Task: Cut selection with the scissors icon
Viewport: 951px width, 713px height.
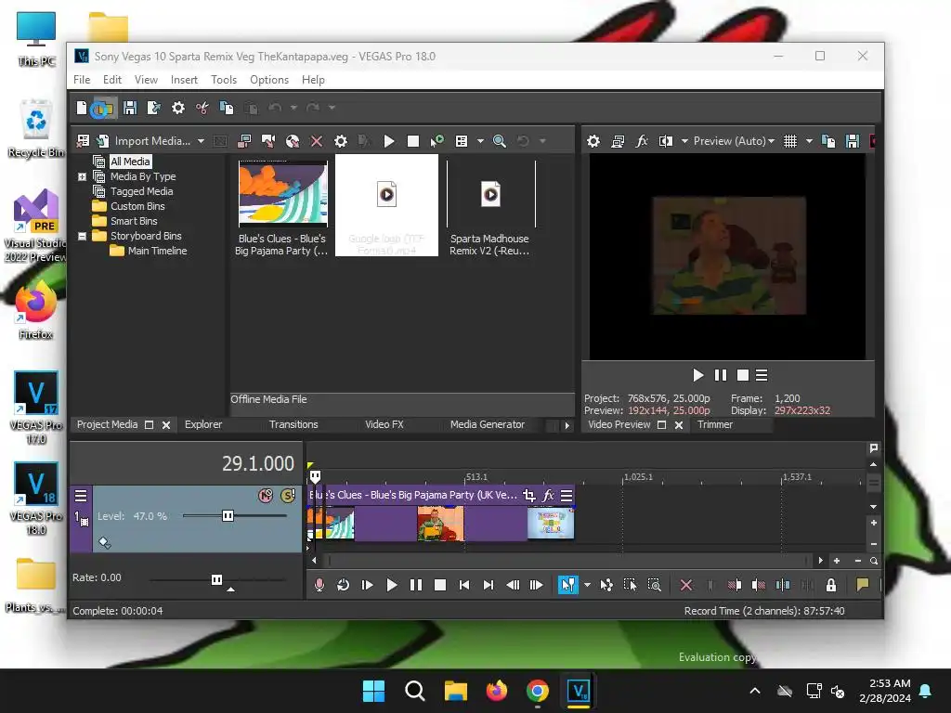Action: pos(202,108)
